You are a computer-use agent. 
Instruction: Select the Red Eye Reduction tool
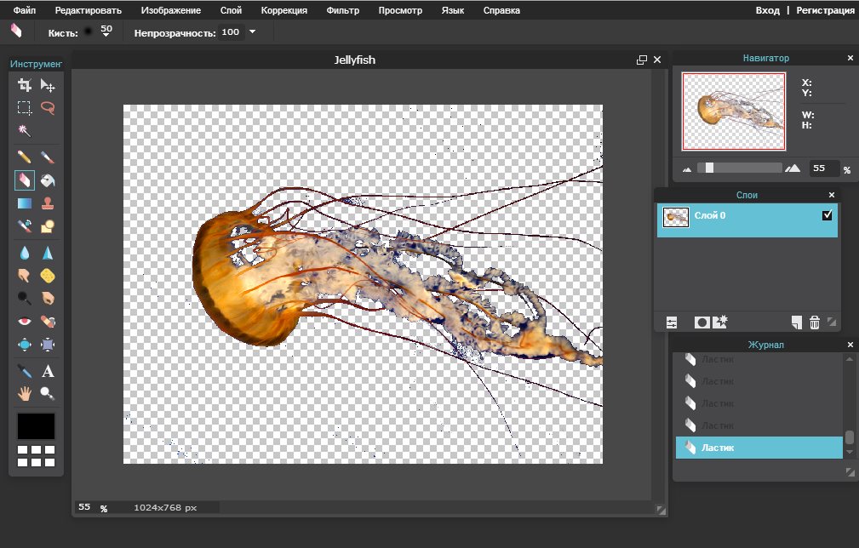24,322
